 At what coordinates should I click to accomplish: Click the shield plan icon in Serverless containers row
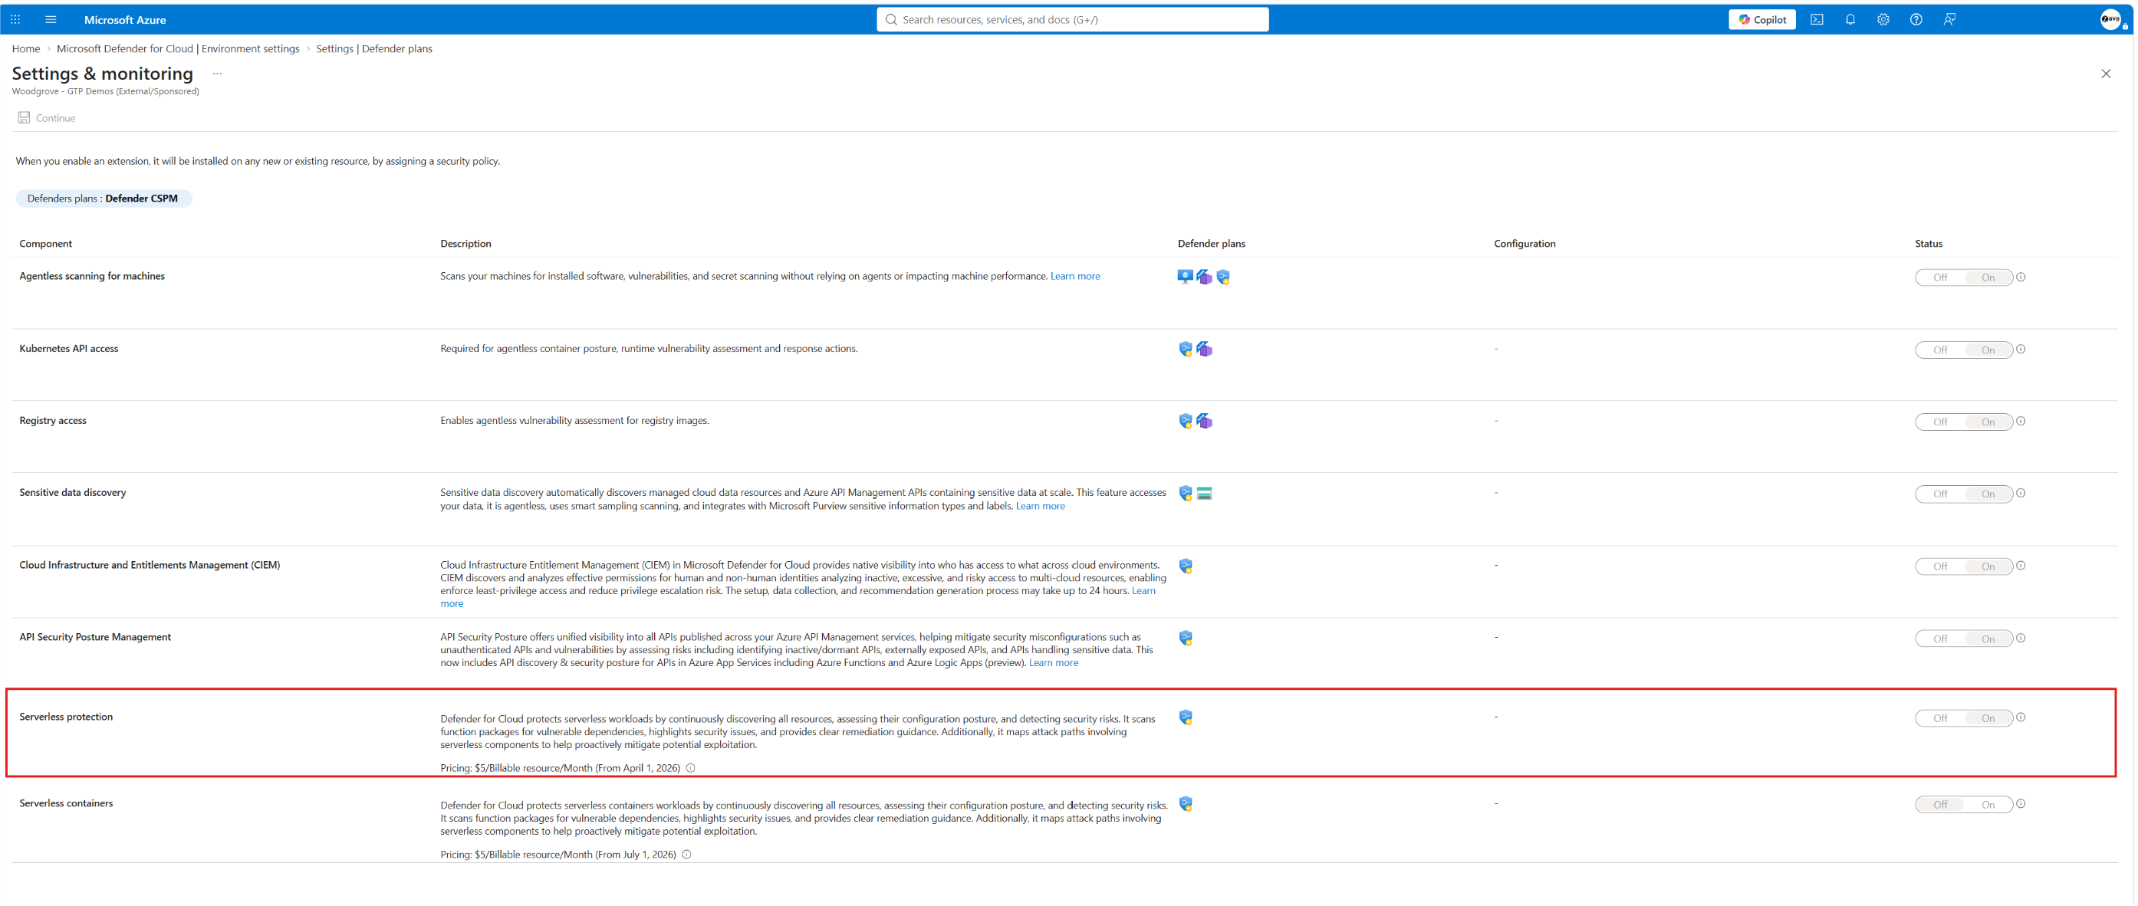pyautogui.click(x=1186, y=804)
